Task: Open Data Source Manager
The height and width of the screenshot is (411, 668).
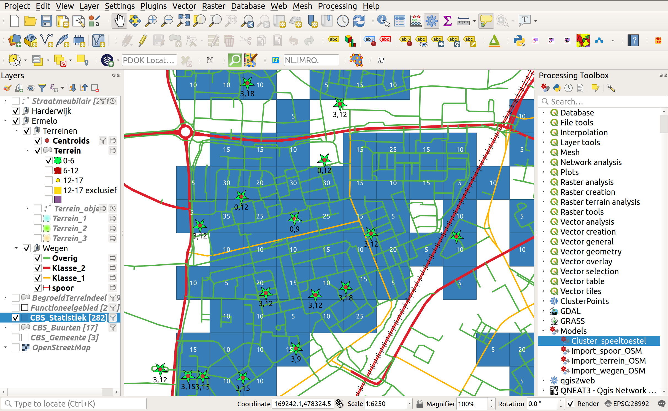Action: (x=15, y=41)
